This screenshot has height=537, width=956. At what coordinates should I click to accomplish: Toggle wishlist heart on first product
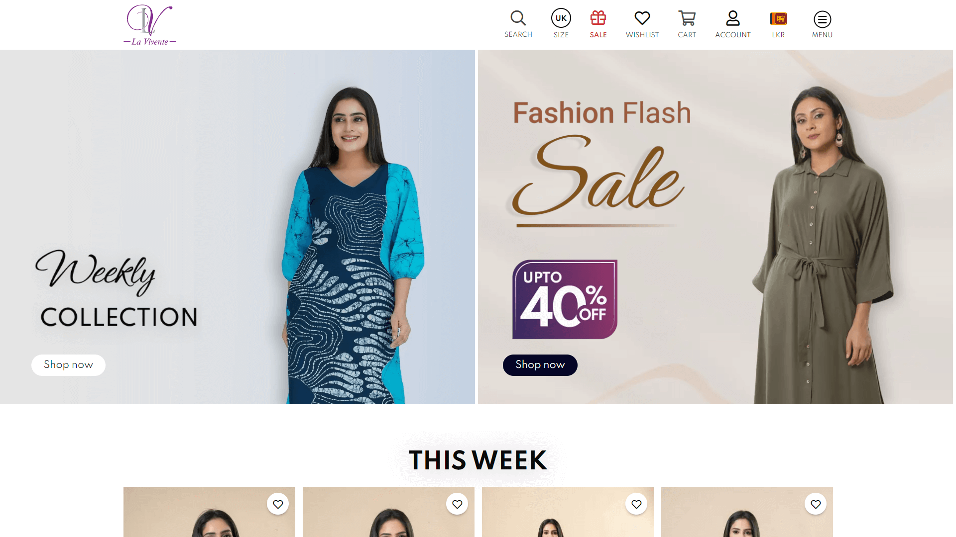(x=278, y=504)
